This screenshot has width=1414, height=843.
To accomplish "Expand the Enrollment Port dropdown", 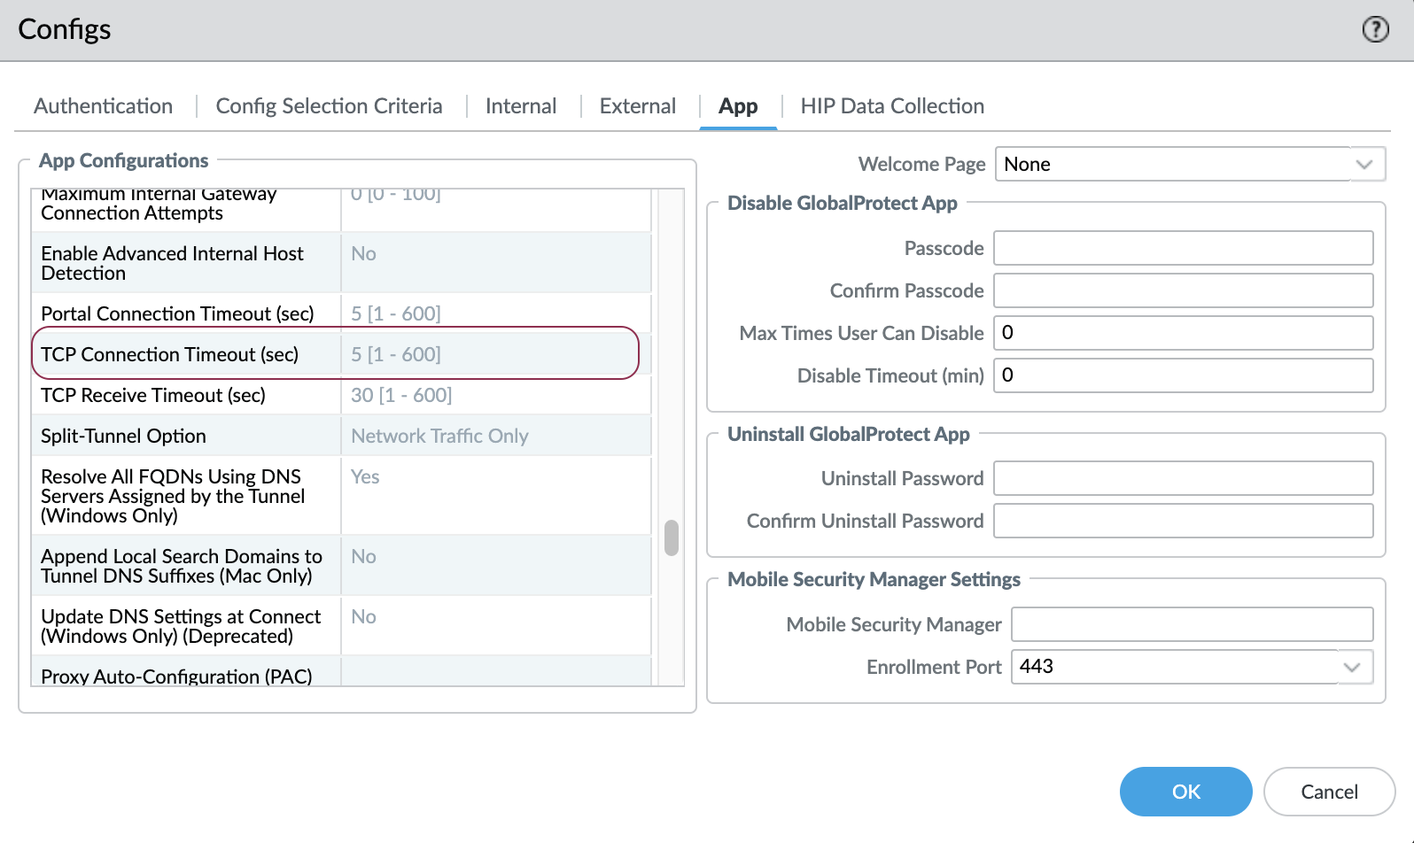I will 1351,668.
